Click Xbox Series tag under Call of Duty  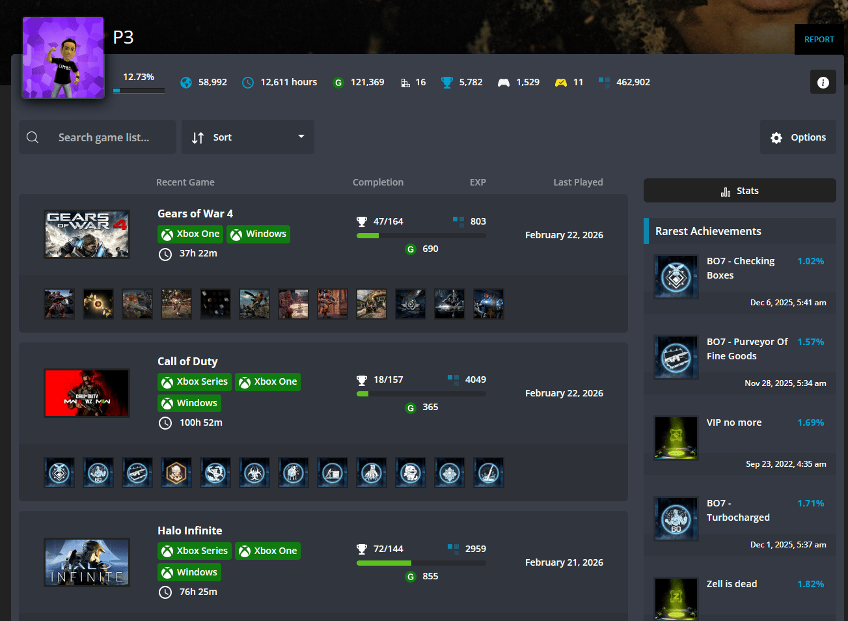pyautogui.click(x=195, y=382)
